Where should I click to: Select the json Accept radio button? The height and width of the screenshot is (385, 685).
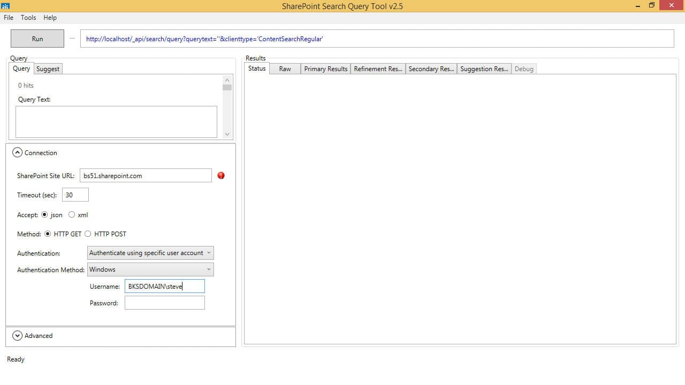(44, 215)
